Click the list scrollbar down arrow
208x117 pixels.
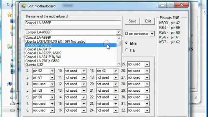point(119,64)
